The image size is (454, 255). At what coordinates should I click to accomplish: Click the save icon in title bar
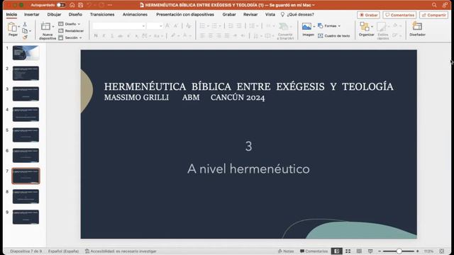pos(80,5)
